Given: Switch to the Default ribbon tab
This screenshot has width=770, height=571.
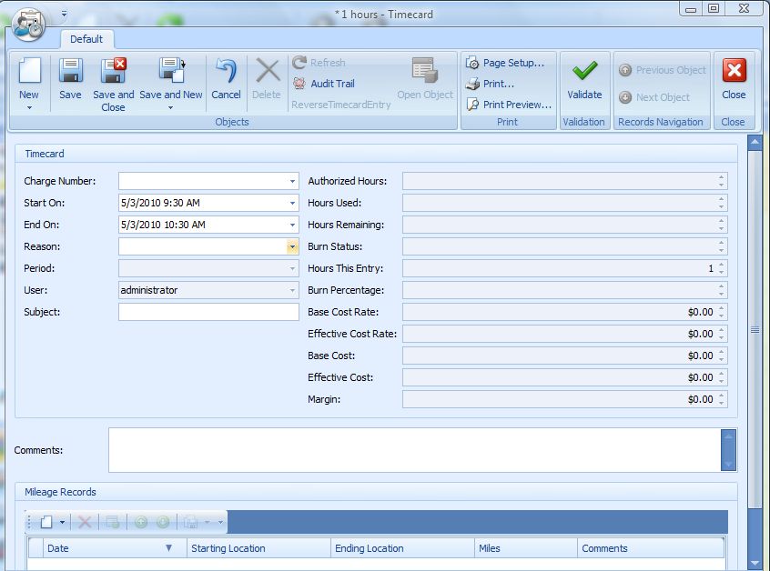Looking at the screenshot, I should 86,39.
